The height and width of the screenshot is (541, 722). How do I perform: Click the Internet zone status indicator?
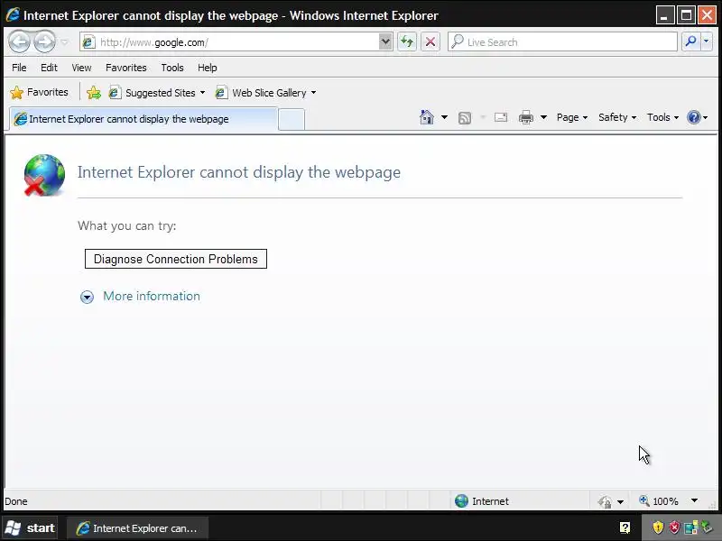[x=482, y=501]
